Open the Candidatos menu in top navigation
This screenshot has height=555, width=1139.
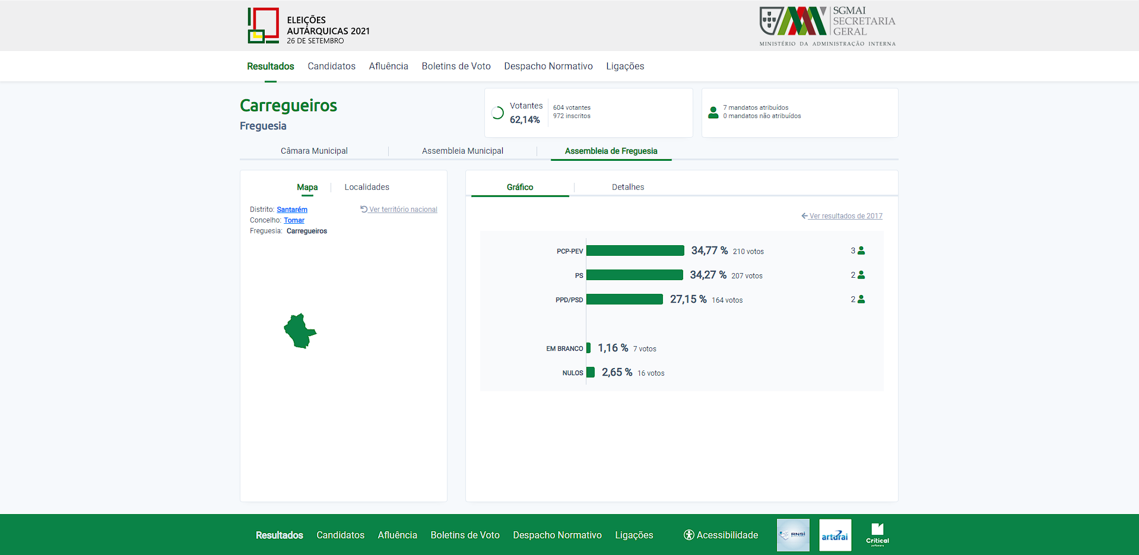[331, 66]
